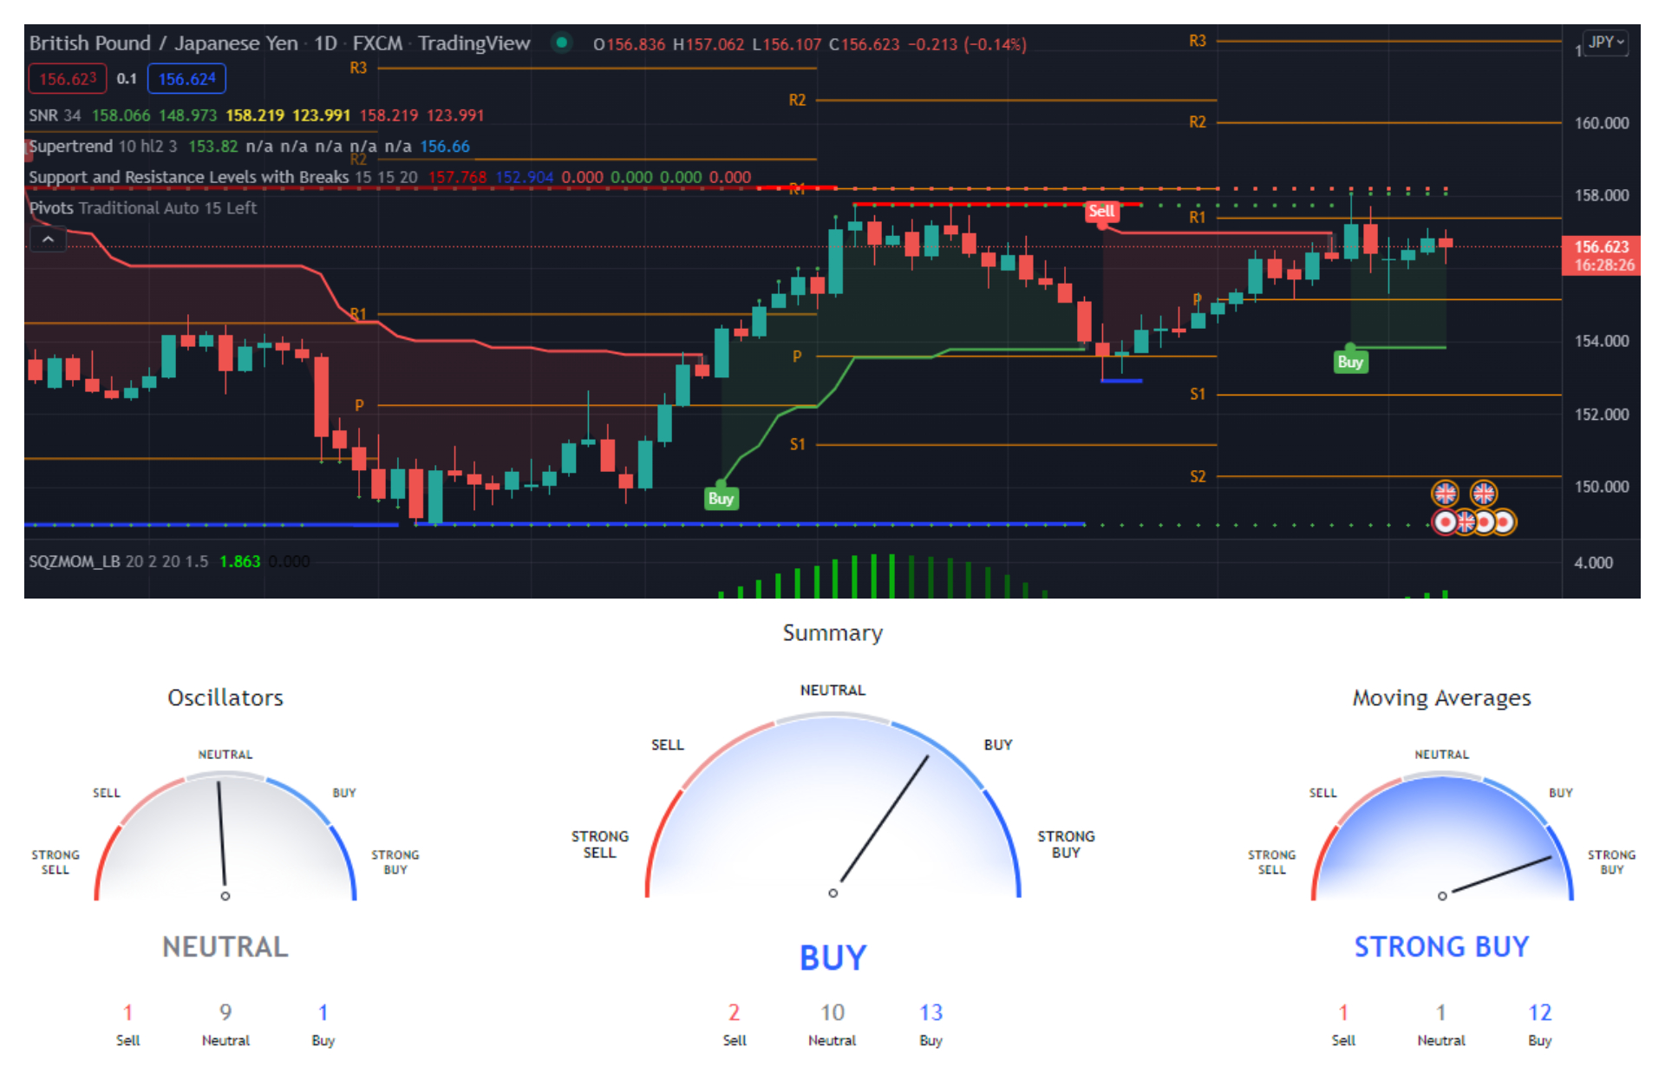The height and width of the screenshot is (1080, 1665).
Task: Click the Supertrend value 153.82
Action: pyautogui.click(x=212, y=146)
